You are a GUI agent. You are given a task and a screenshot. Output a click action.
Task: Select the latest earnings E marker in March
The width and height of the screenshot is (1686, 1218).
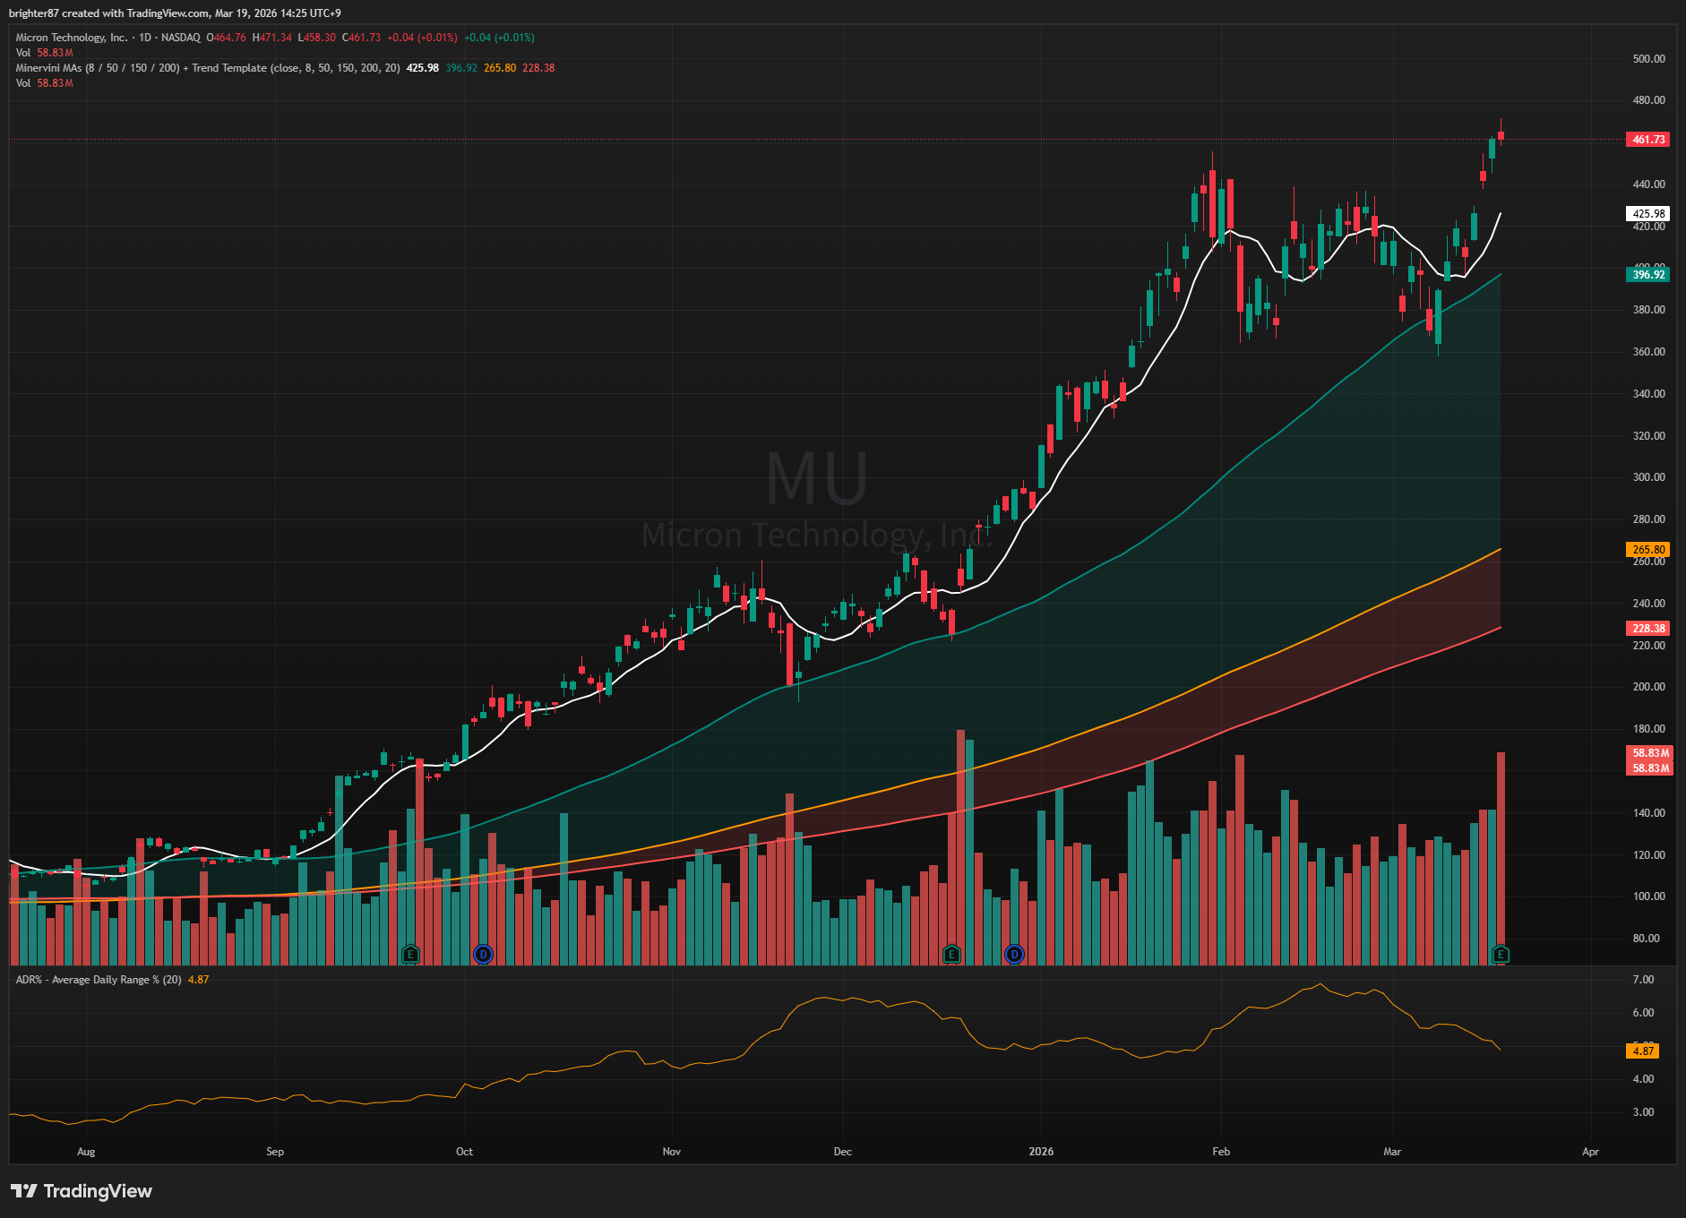pyautogui.click(x=1501, y=954)
